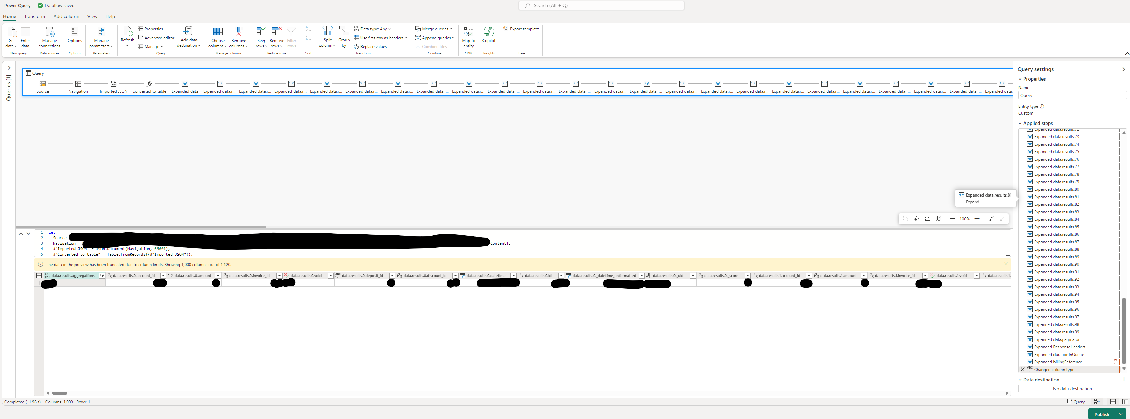This screenshot has width=1130, height=419.
Task: Open the Options dialog icon
Action: (74, 31)
